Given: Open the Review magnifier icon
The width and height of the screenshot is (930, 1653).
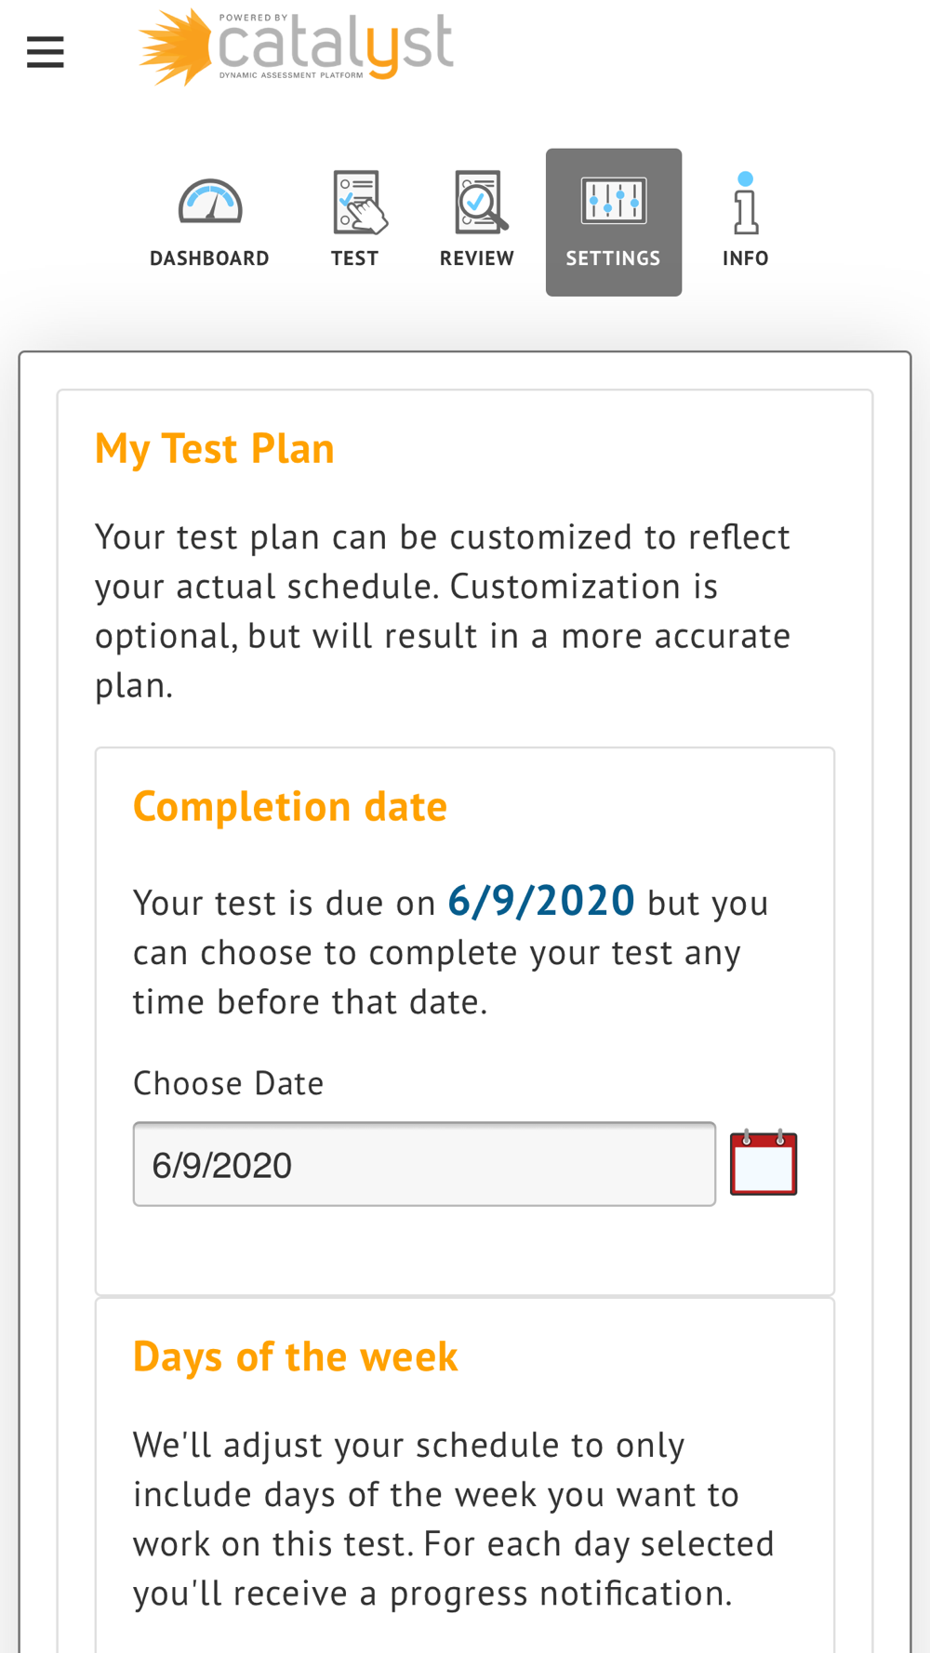Looking at the screenshot, I should [x=481, y=202].
